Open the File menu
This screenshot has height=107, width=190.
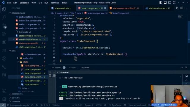click(9, 3)
